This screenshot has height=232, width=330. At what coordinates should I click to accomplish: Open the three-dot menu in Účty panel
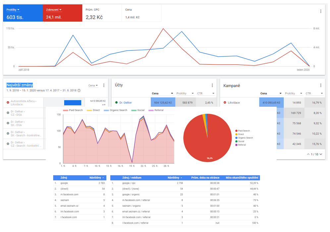coord(212,86)
